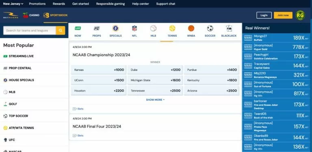
Task: Click the RG responsible gaming badge
Action: pyautogui.click(x=300, y=15)
